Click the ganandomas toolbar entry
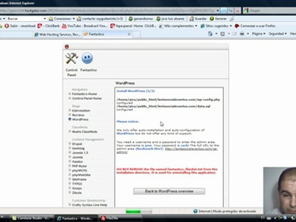This screenshot has height=222, width=296. (141, 19)
